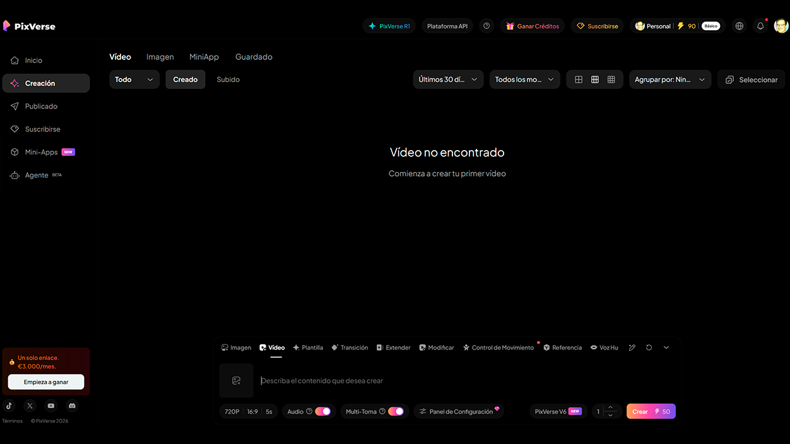Open the Últimos 30 días dropdown
Screen dimensions: 790x444
448,79
